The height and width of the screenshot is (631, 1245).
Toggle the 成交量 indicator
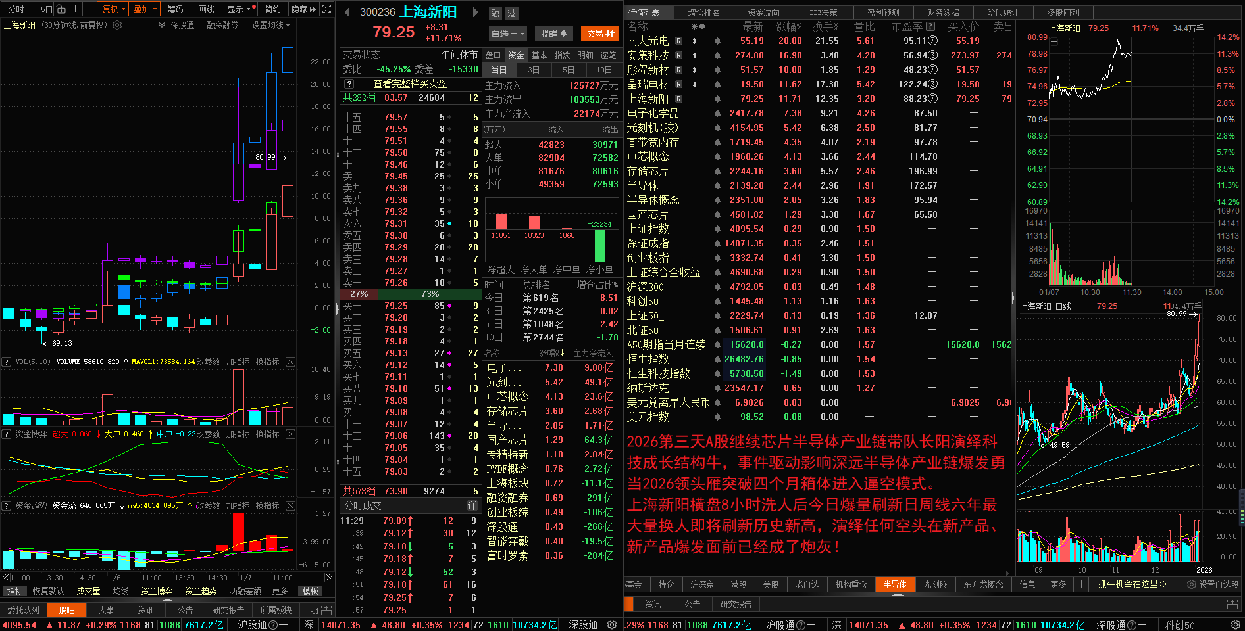tap(88, 591)
